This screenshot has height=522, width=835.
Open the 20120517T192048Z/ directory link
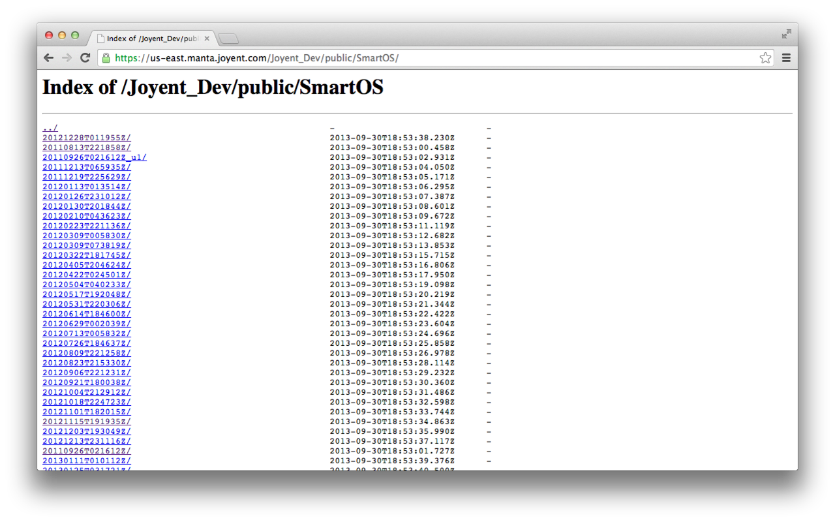87,294
